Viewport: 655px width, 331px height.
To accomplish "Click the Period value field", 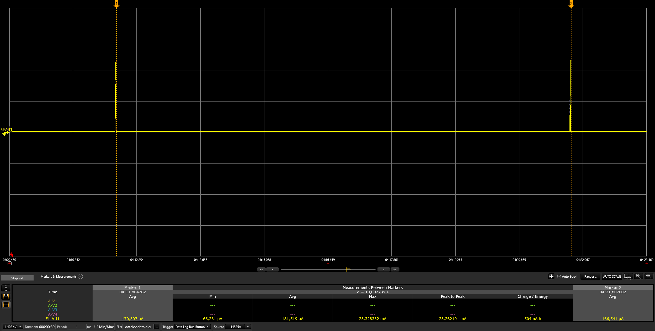I will pos(77,327).
